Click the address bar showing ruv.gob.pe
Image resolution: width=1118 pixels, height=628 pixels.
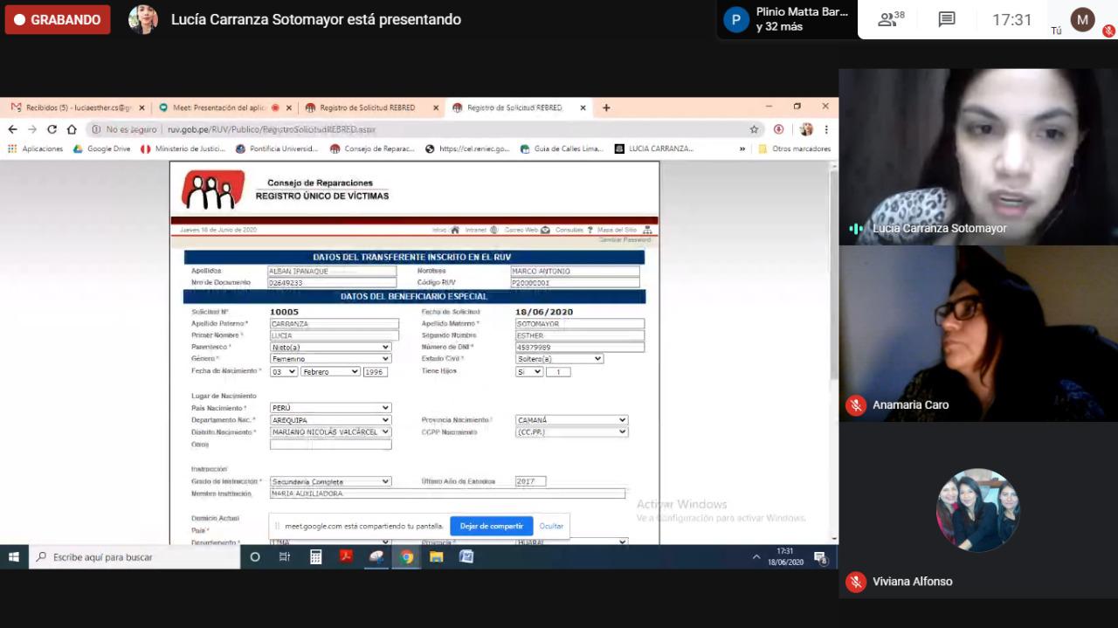click(x=419, y=129)
